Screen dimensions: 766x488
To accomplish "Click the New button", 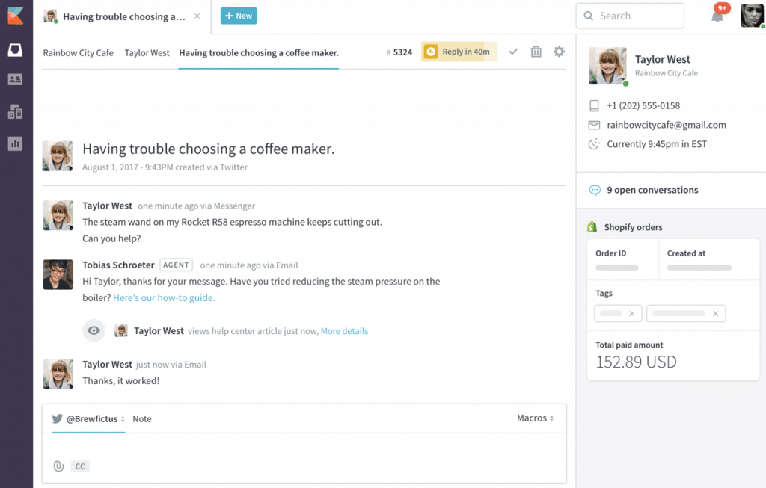I will point(239,16).
